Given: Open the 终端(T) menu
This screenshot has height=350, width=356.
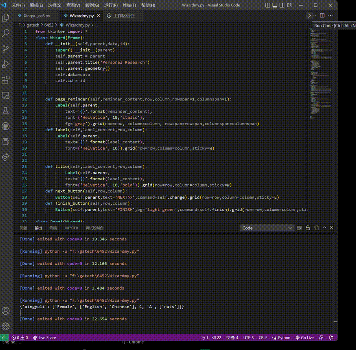Looking at the screenshot, I should coord(129,5).
